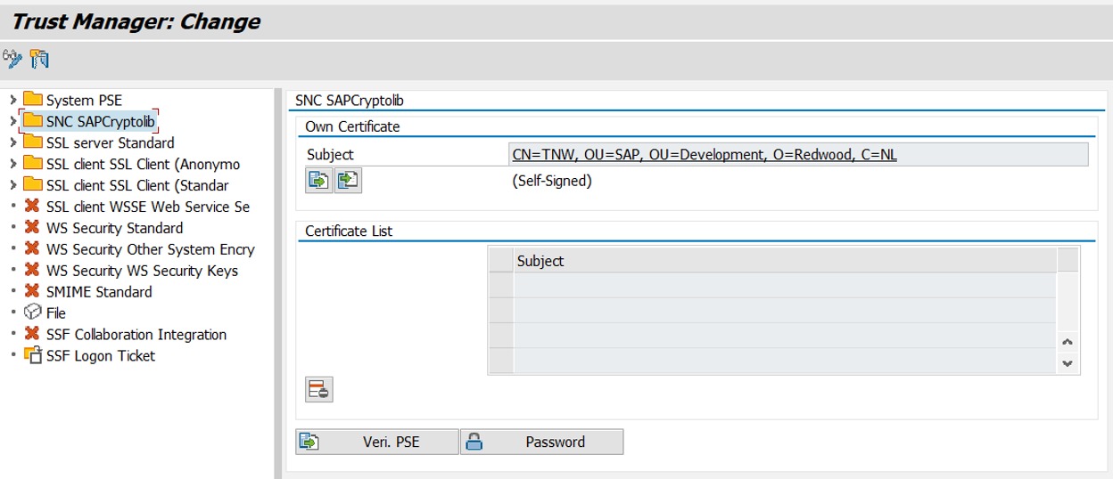
Task: Click Certificate List scroll up arrow
Action: 1068,342
